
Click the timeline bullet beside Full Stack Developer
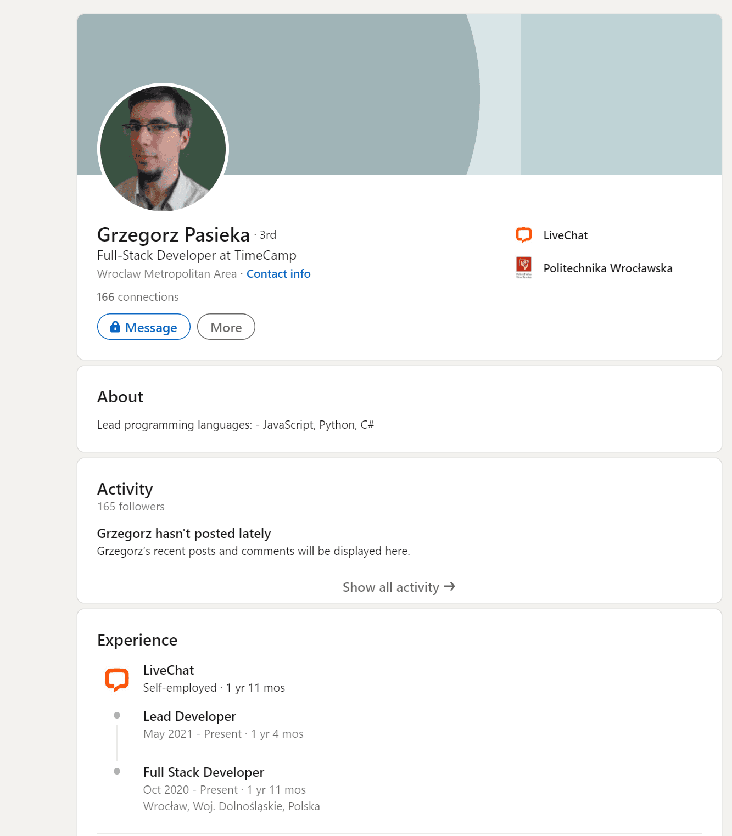pos(117,771)
